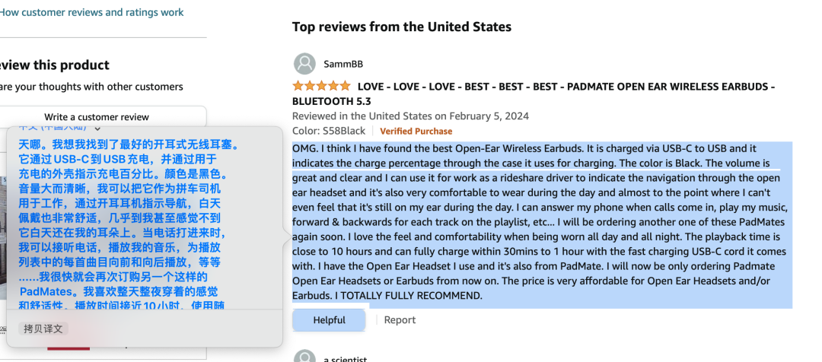This screenshot has height=362, width=822.
Task: Copy translation with the 拷贝译文 button
Action: 43,329
